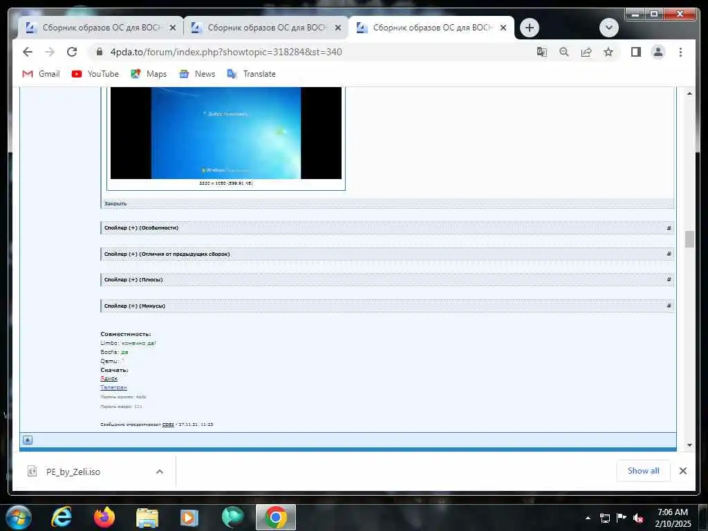Screen dimensions: 708x531
Task: Open the Maps bookmark
Action: coord(149,73)
